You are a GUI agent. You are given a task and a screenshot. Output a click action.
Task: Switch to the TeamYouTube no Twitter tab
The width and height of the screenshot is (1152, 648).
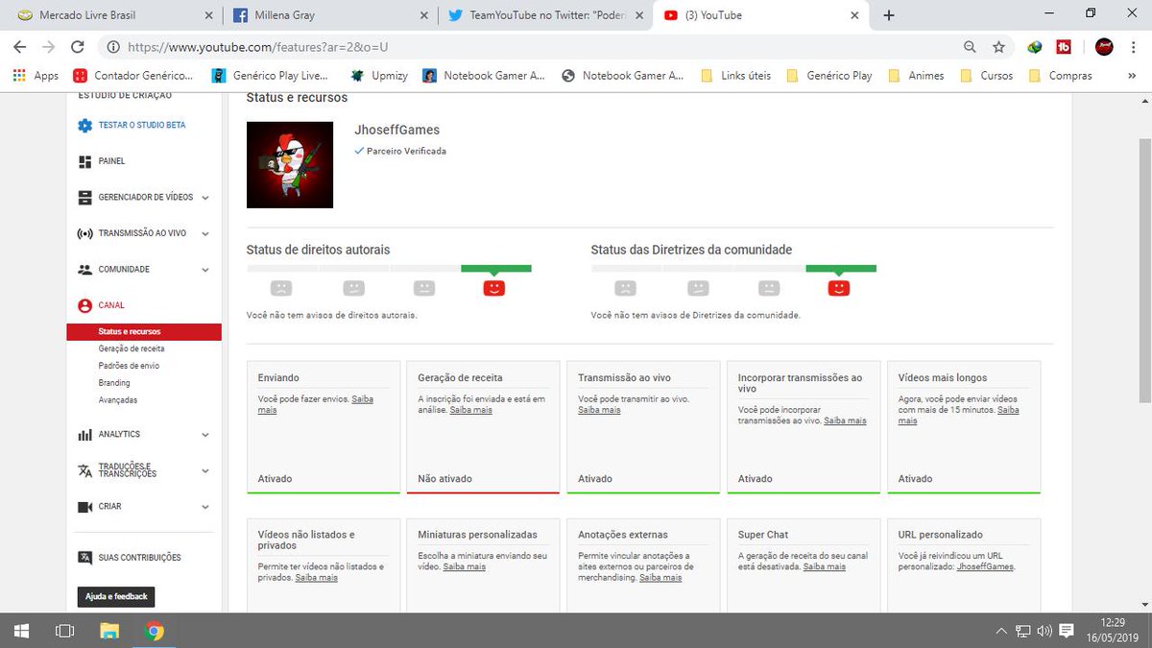pos(543,15)
